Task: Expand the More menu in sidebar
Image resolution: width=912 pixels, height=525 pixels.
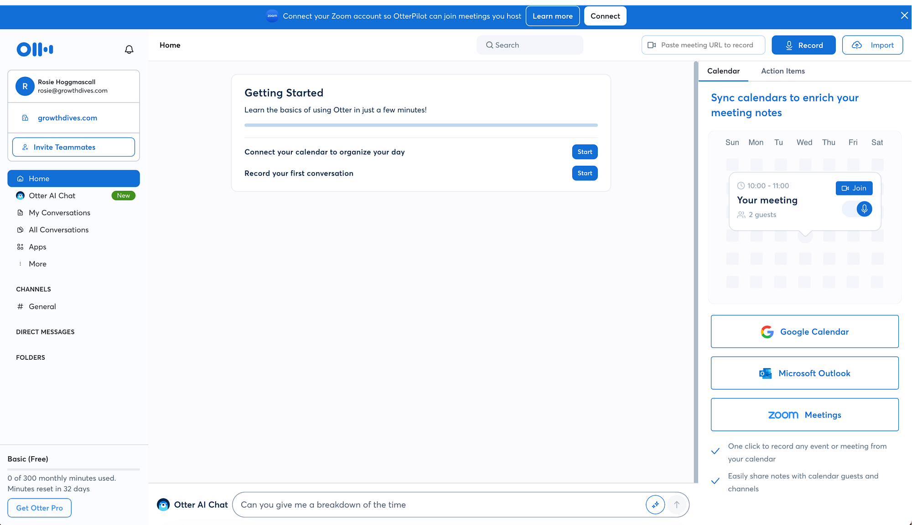Action: (x=37, y=264)
